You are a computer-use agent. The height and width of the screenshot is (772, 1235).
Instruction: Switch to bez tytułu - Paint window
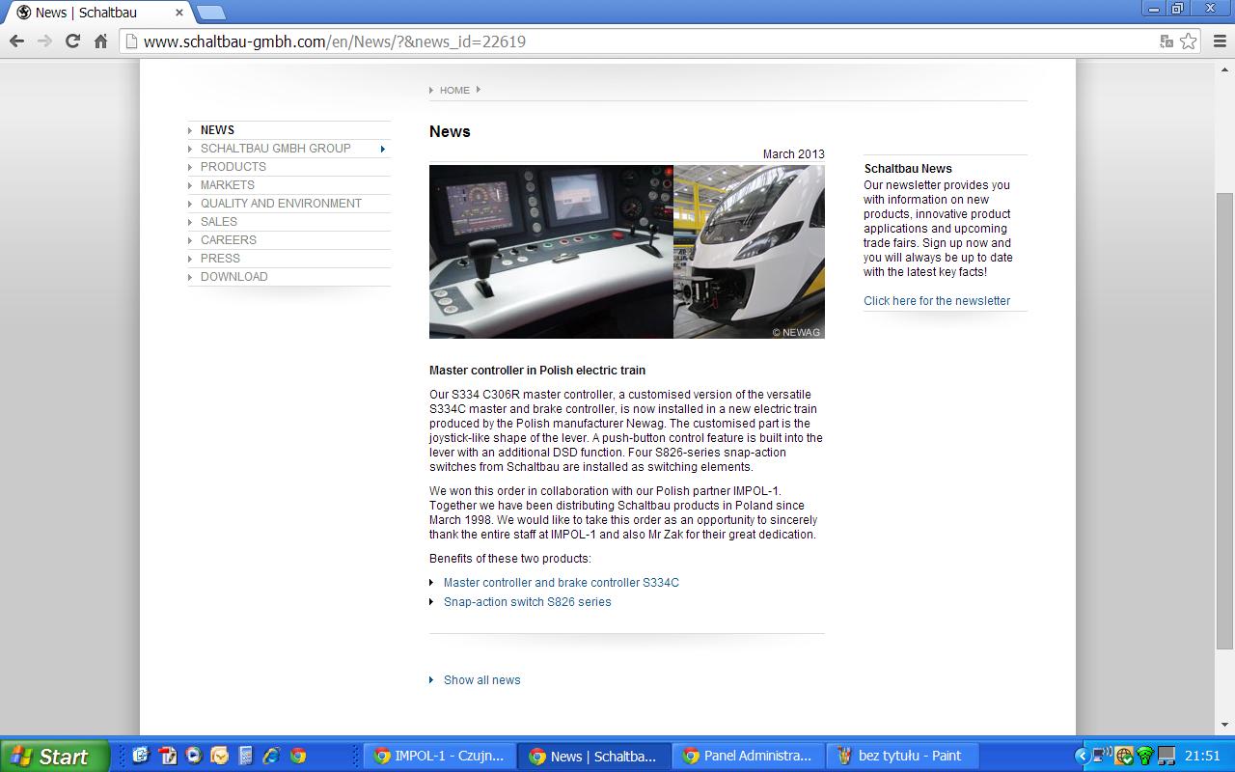click(x=903, y=756)
